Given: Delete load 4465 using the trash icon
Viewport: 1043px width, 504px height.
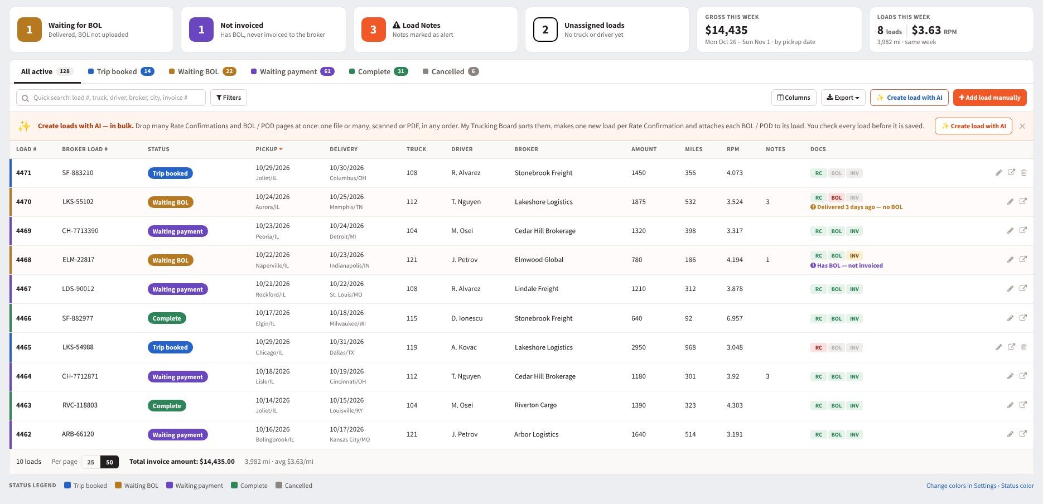Looking at the screenshot, I should pos(1024,347).
